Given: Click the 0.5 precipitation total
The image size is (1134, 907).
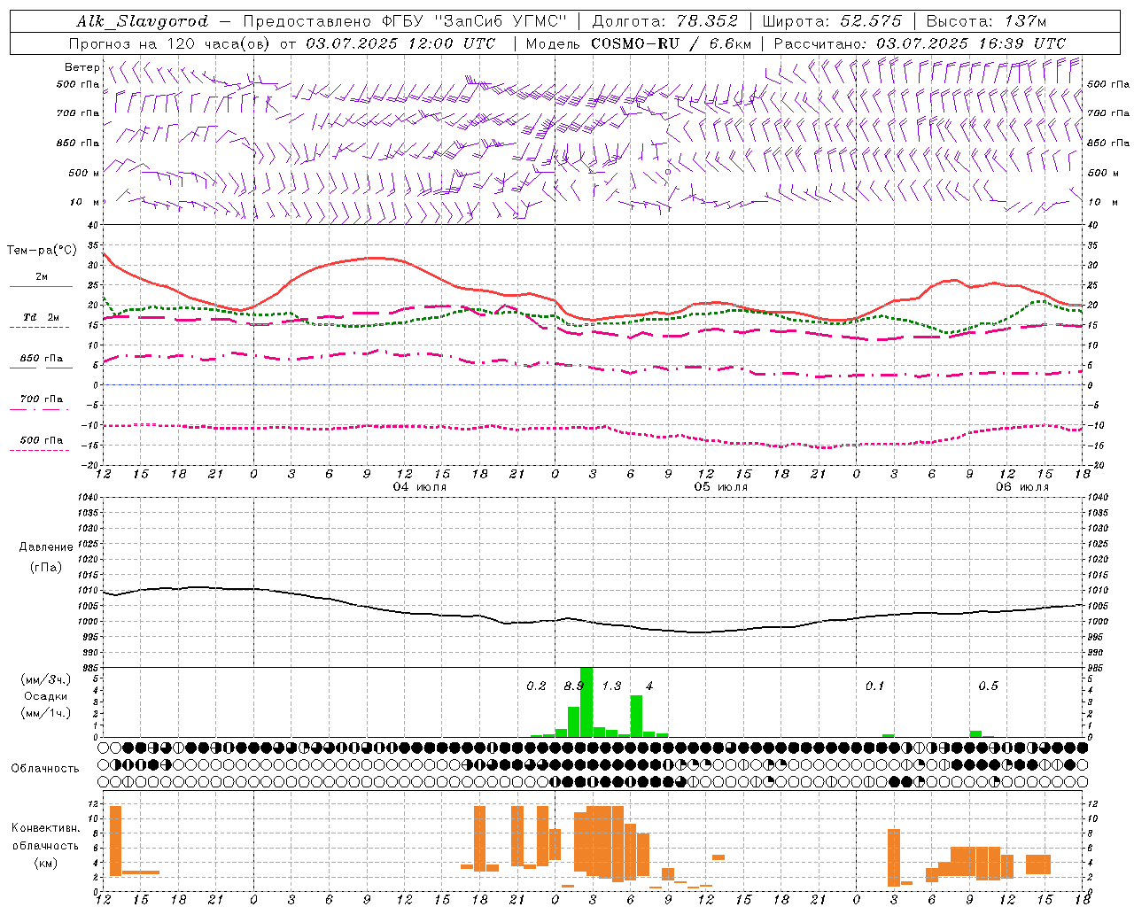Looking at the screenshot, I should click(x=989, y=686).
